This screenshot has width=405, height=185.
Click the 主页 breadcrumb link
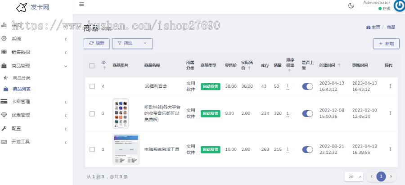pyautogui.click(x=376, y=27)
